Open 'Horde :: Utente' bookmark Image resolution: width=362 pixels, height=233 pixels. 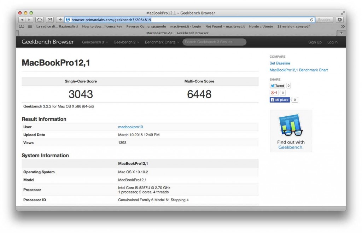click(x=261, y=26)
